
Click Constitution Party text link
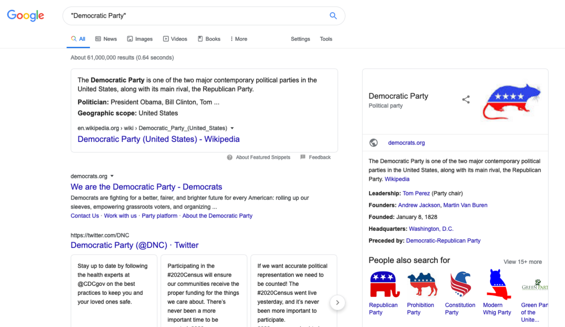(460, 309)
